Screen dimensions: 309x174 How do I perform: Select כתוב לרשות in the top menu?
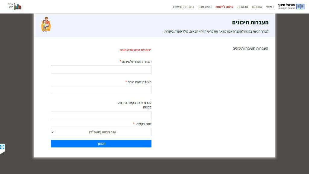(224, 7)
